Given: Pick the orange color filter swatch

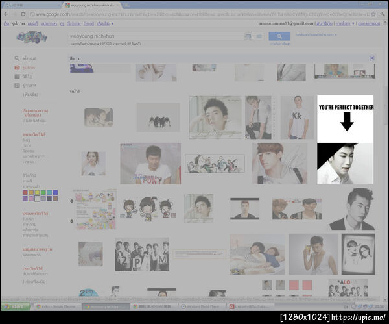Looking at the screenshot, I should (31, 192).
